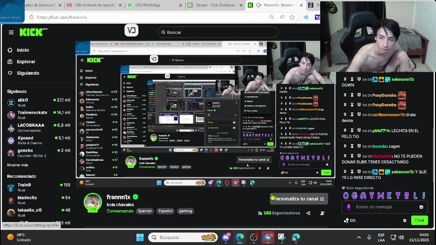Toggle read aloud icon in address bar
The width and height of the screenshot is (436, 245).
282,17
